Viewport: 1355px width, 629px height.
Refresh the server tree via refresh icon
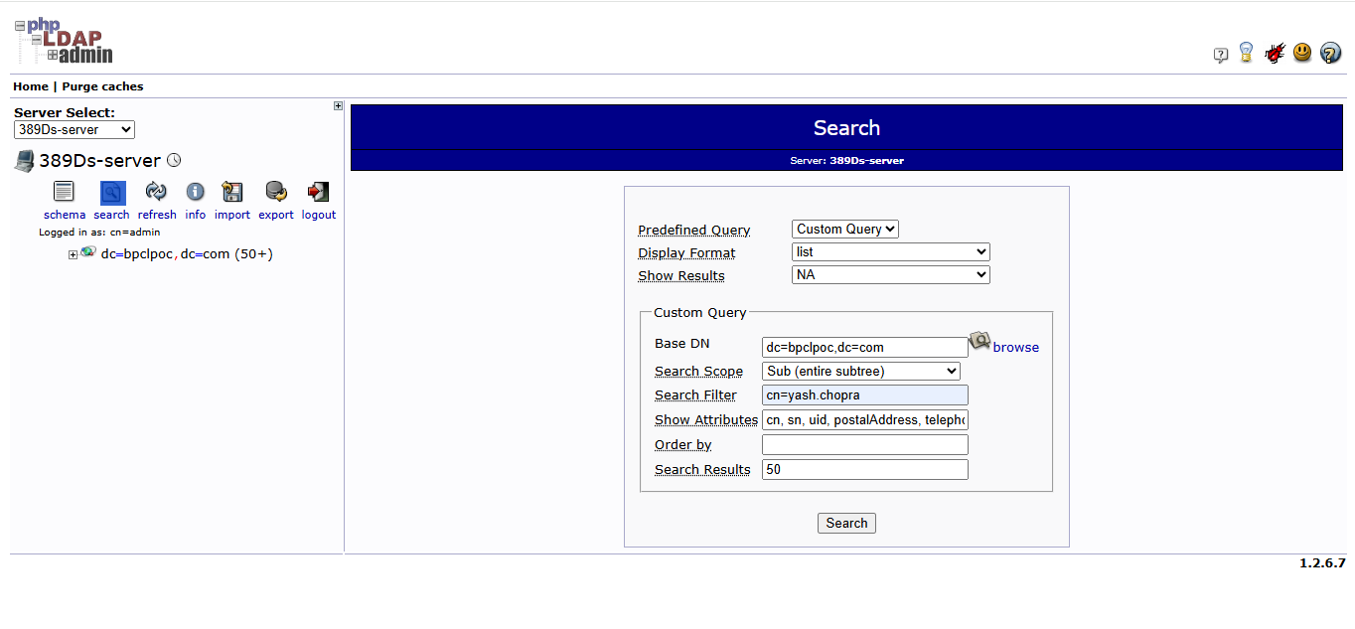(x=156, y=192)
